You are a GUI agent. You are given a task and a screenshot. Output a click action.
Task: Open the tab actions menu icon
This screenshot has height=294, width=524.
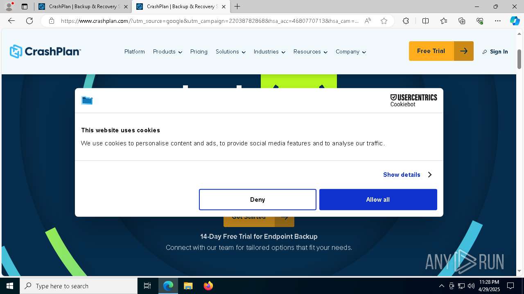[x=25, y=7]
